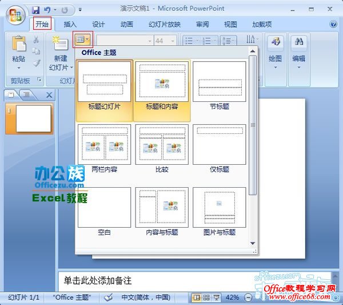Open PowerPoint help question mark
The height and width of the screenshot is (305, 343).
click(x=333, y=24)
